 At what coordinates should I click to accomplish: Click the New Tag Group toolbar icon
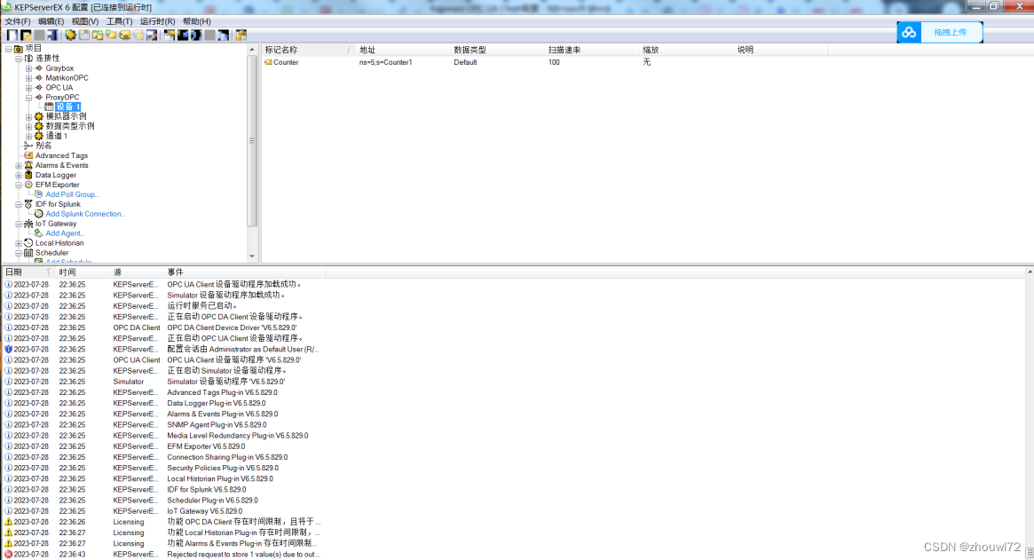[97, 34]
